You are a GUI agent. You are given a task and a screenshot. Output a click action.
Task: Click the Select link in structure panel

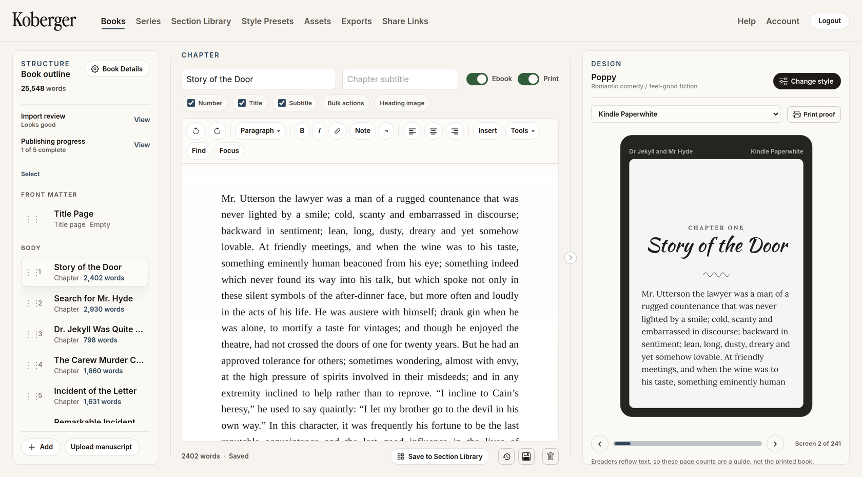[x=30, y=174]
